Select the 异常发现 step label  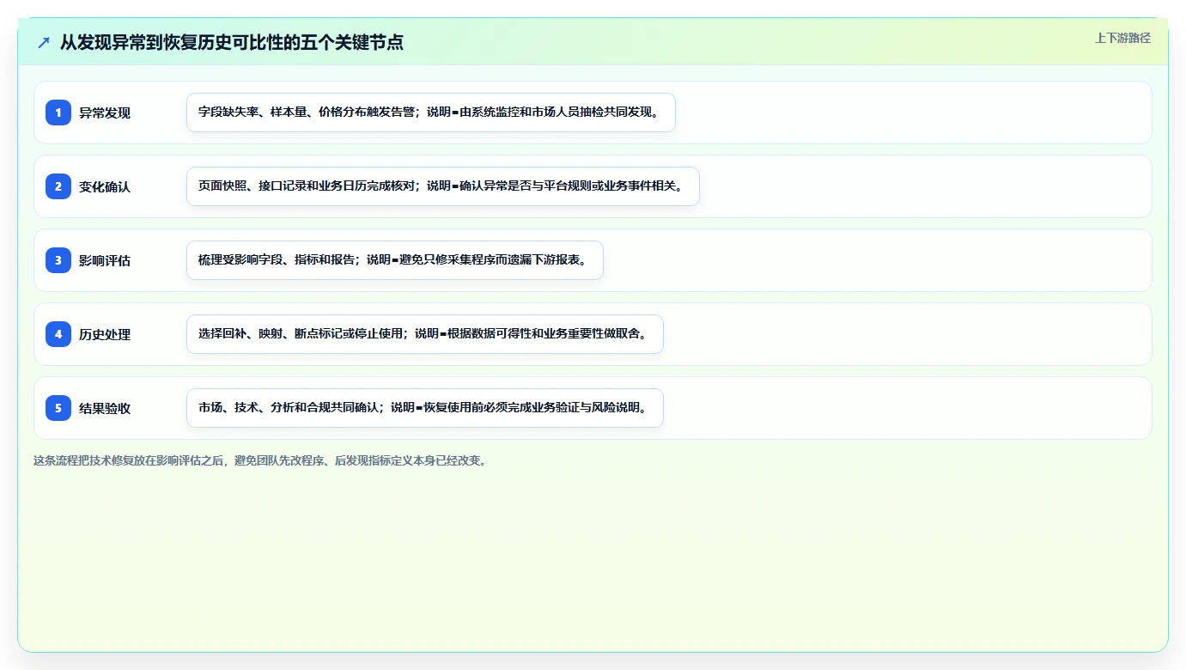105,113
